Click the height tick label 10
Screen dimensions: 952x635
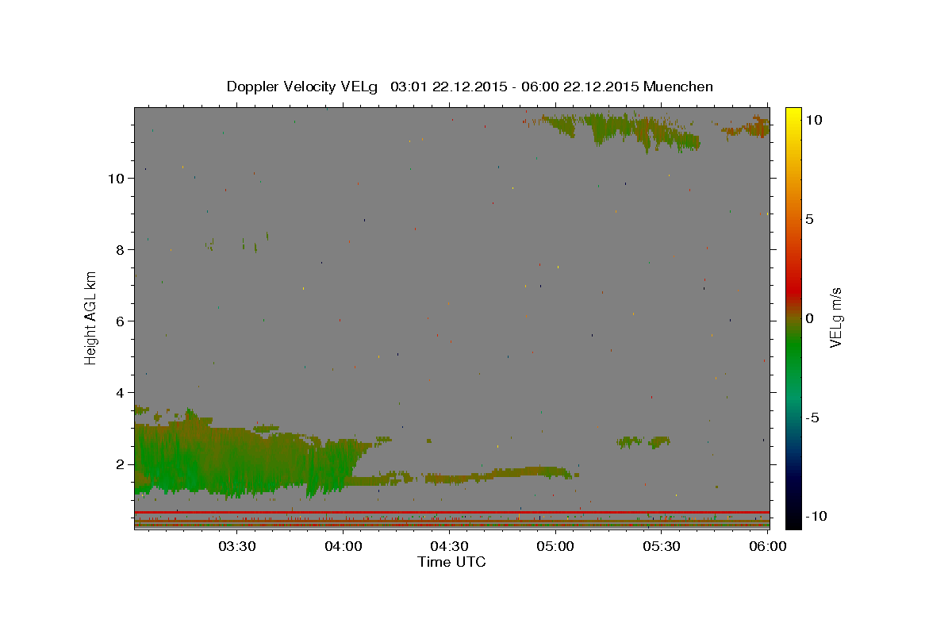pos(117,179)
